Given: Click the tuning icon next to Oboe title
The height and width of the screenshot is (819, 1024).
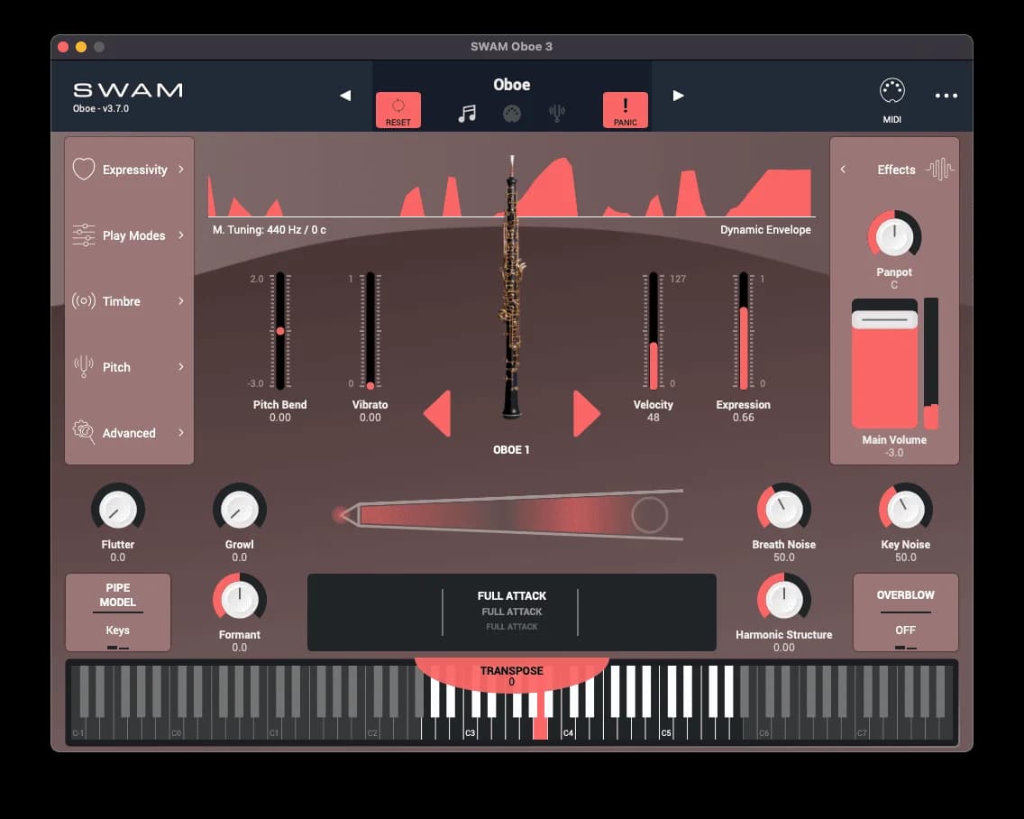Looking at the screenshot, I should tap(557, 109).
